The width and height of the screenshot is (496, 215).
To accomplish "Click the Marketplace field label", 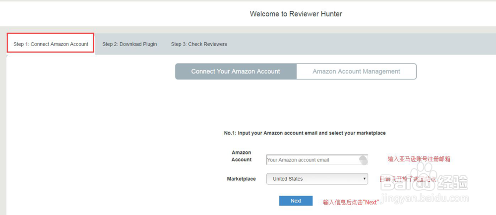I will (242, 179).
